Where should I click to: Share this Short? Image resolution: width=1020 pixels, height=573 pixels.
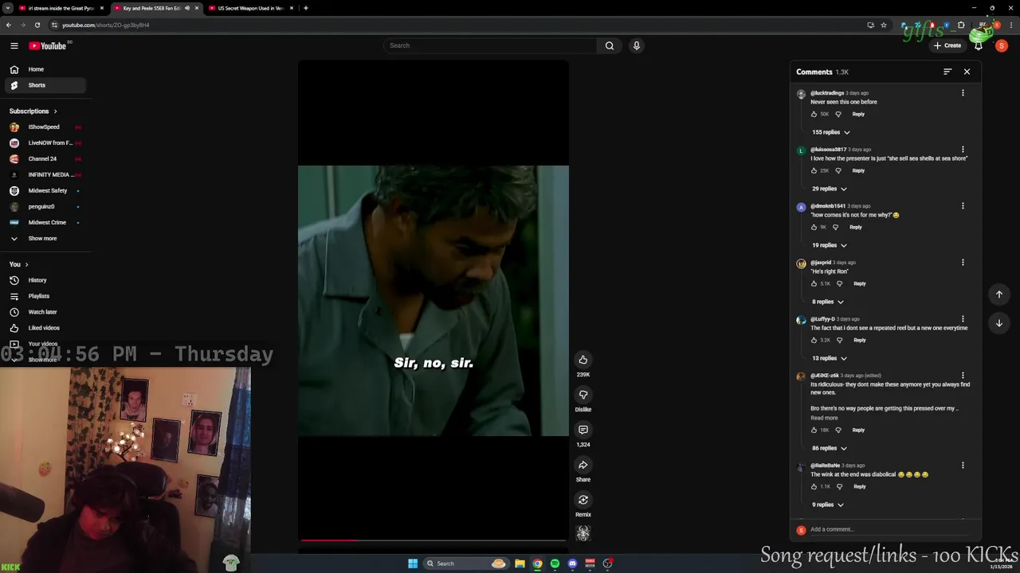coord(583,465)
